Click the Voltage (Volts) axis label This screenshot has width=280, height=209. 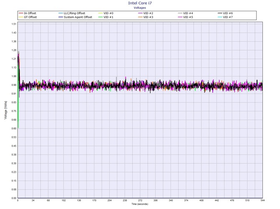coord(6,110)
